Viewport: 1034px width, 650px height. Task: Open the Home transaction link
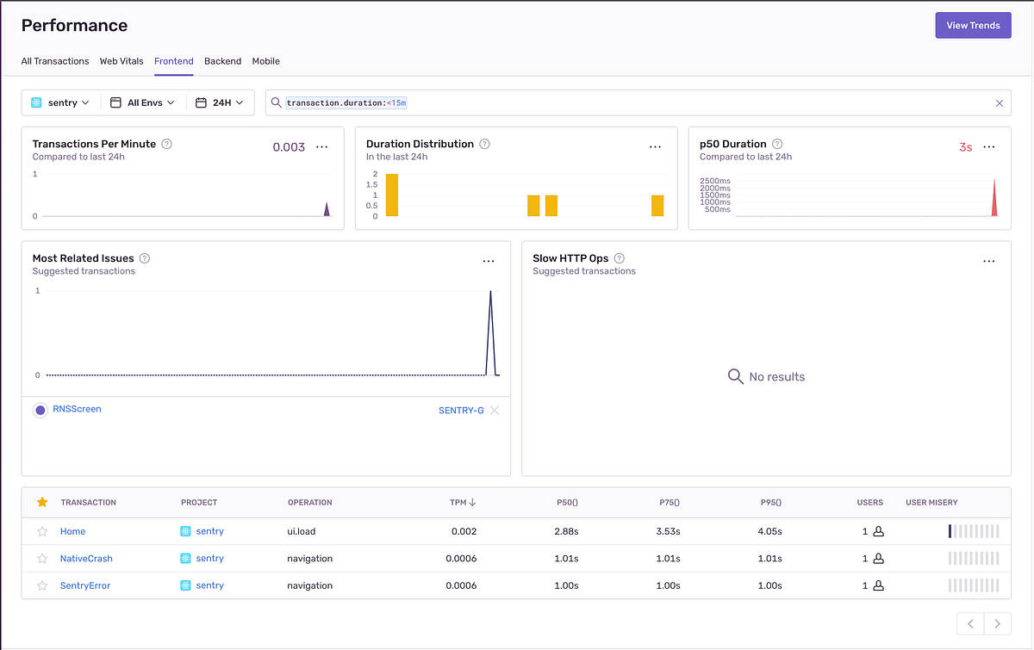[73, 531]
